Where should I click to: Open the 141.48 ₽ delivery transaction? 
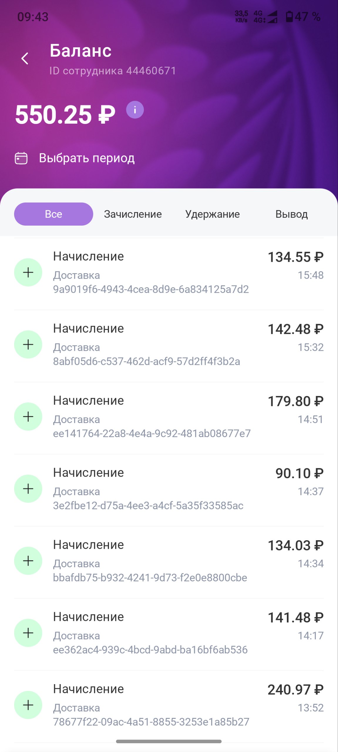(169, 633)
